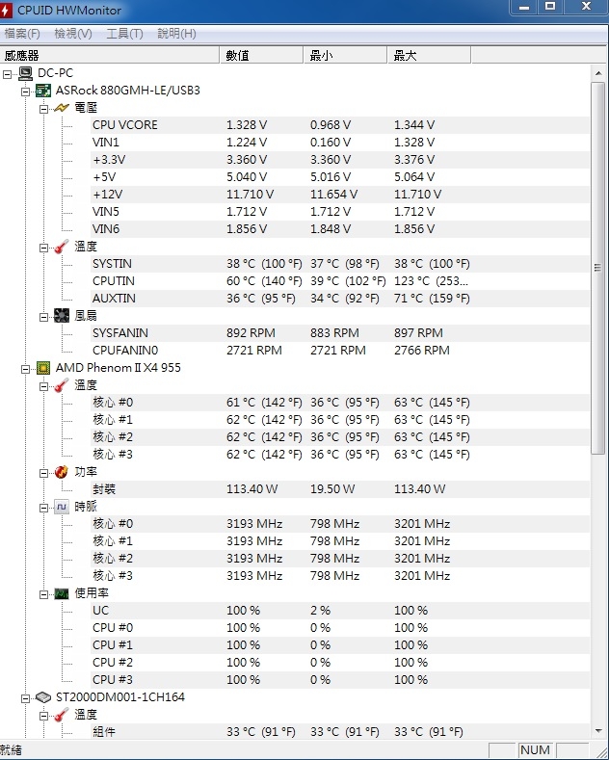Click the fan icon under ASRock

(x=62, y=316)
